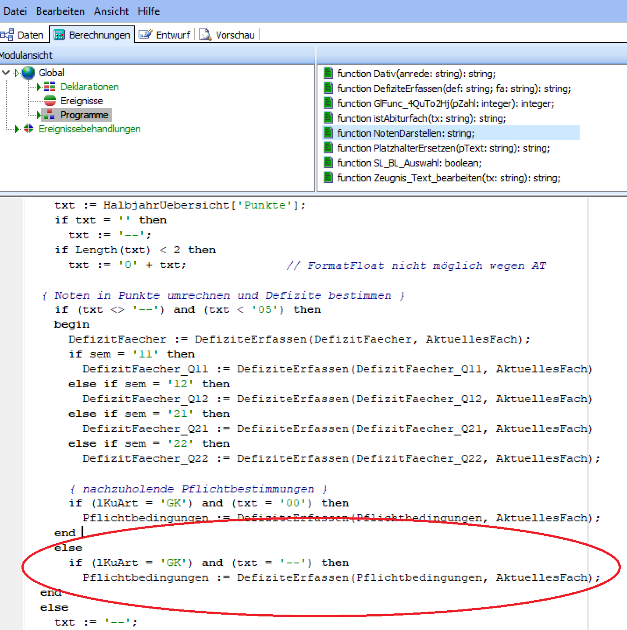Click comment FormatFloat nicht möglich wegen AT

coord(417,265)
